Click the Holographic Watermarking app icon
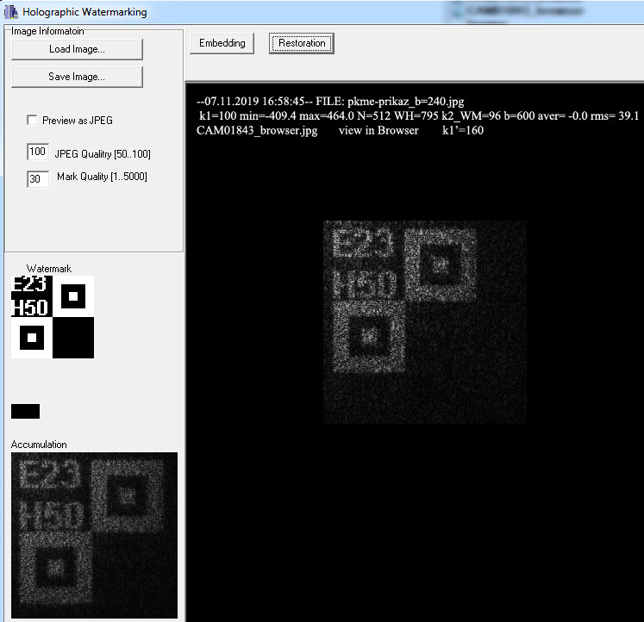The width and height of the screenshot is (644, 622). click(11, 12)
